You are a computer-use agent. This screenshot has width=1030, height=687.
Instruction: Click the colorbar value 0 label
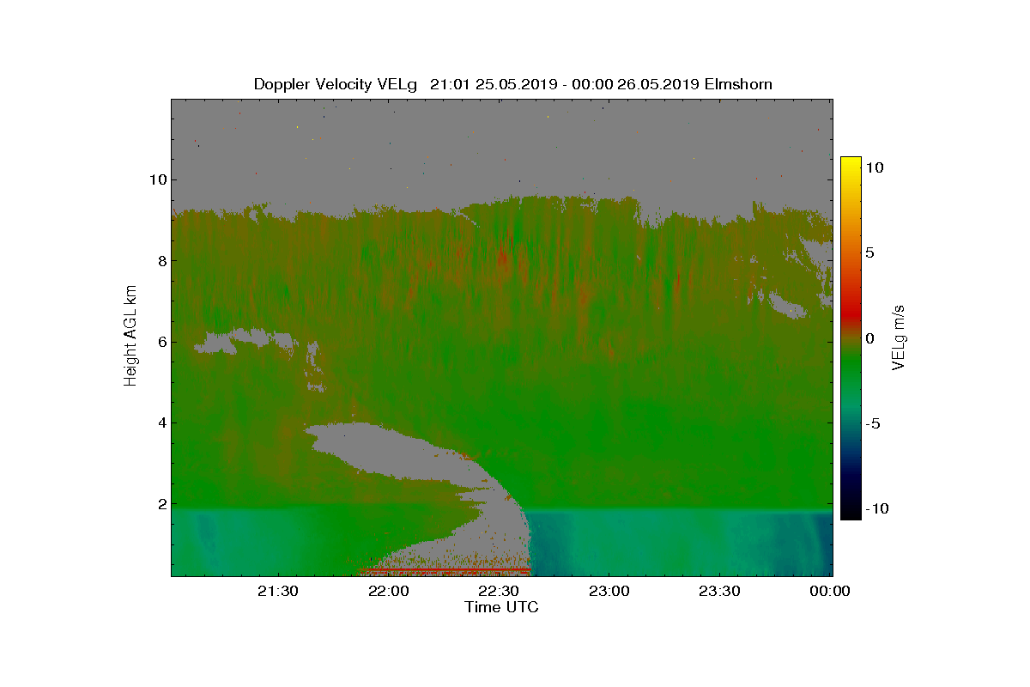(869, 338)
